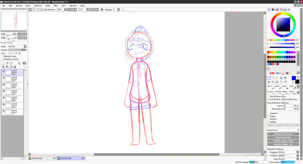
Task: Open the Ruler menu
Action: coord(48,6)
